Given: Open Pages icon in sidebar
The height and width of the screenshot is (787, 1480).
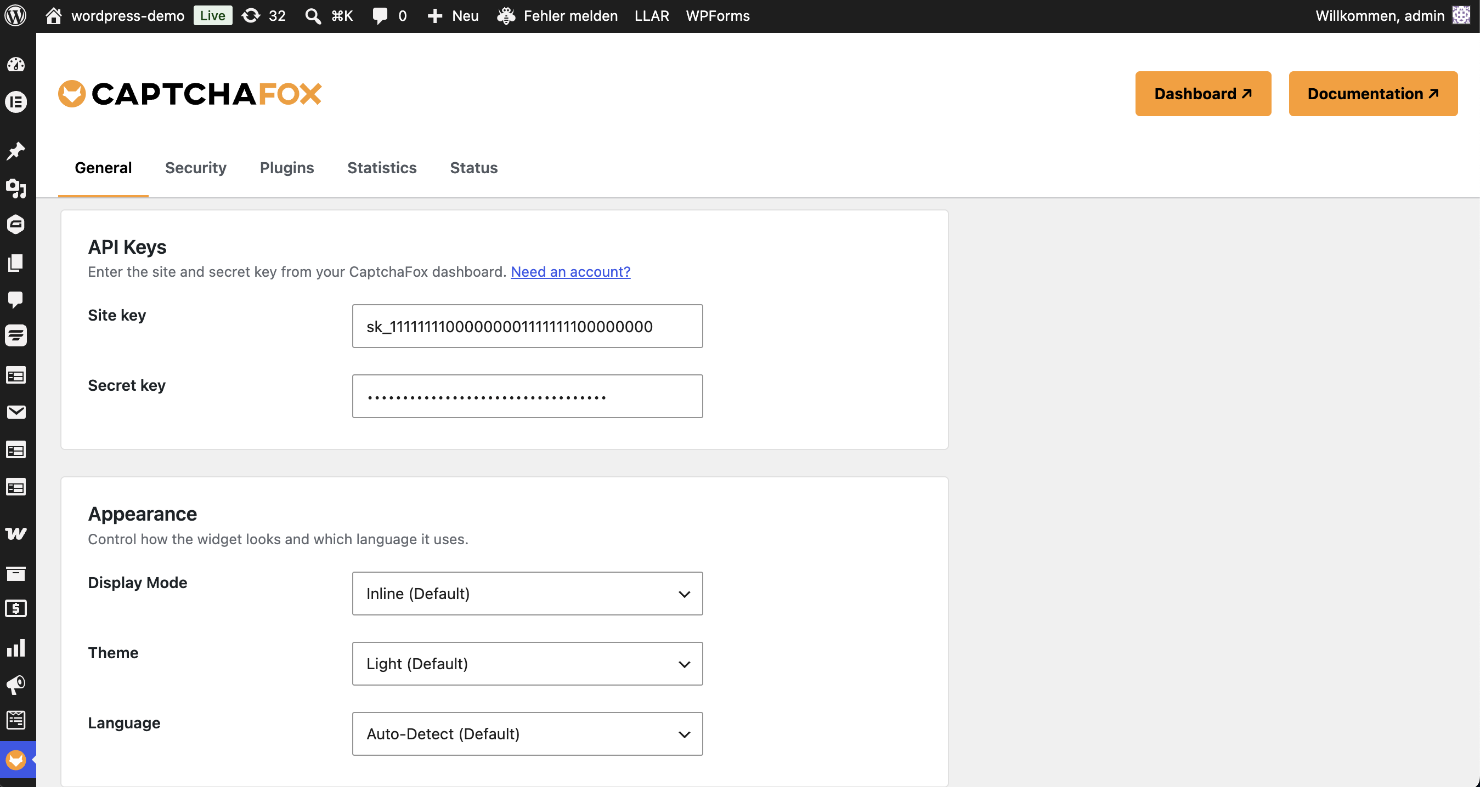Looking at the screenshot, I should (16, 263).
